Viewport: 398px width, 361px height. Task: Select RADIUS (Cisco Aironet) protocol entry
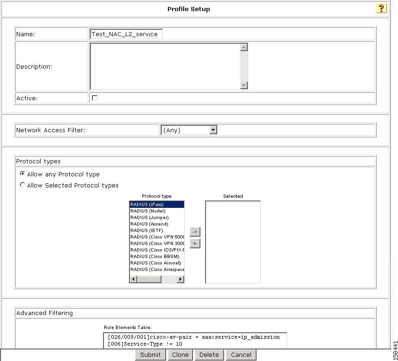pyautogui.click(x=153, y=263)
